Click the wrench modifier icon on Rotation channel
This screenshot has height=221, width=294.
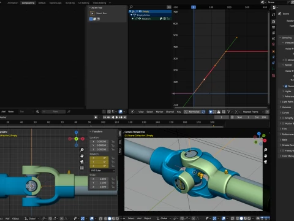161,18
